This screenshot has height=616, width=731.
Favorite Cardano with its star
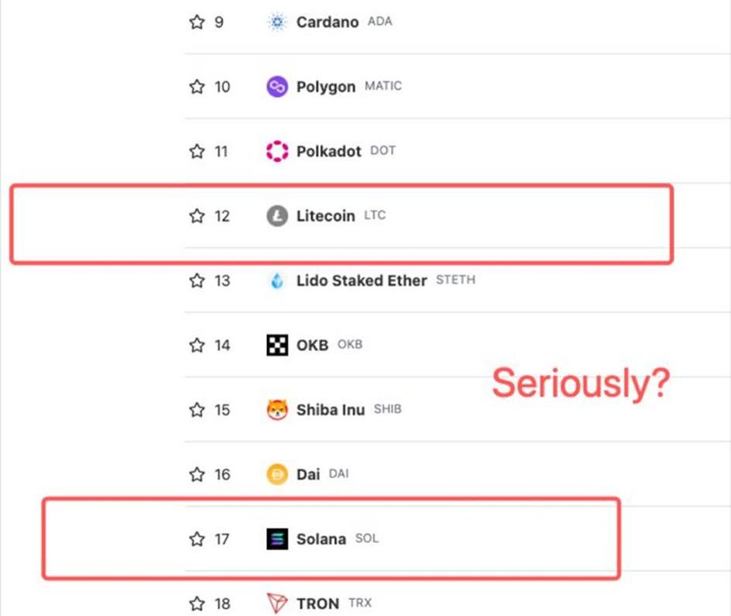tap(197, 22)
